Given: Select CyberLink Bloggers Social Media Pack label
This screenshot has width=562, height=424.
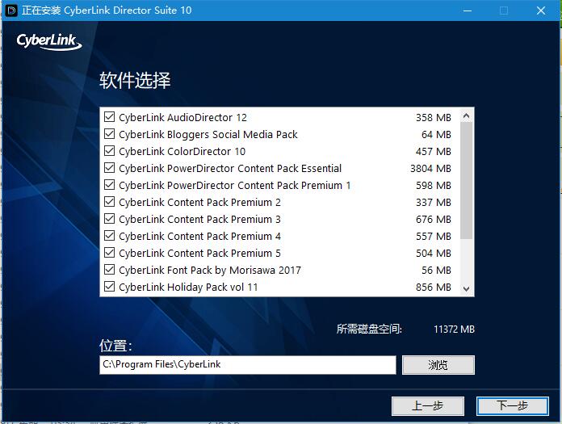Looking at the screenshot, I should pos(208,135).
